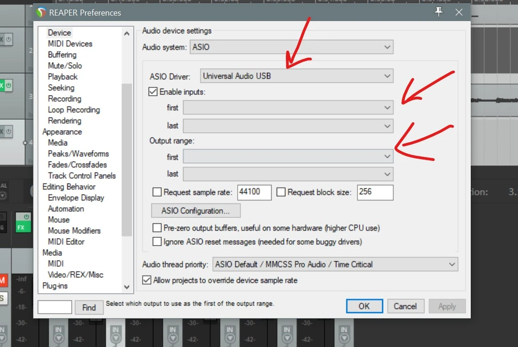Select Device in preferences list

coord(60,33)
